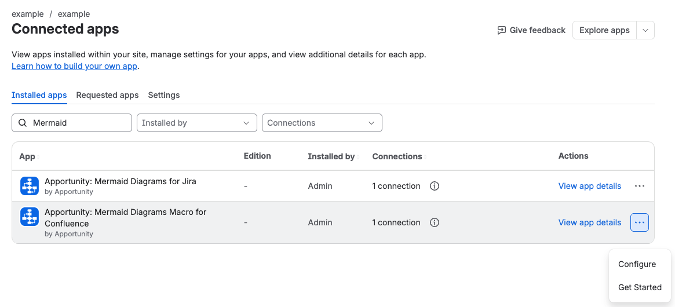This screenshot has height=307, width=675.
Task: Click the search magnifier icon
Action: click(23, 123)
